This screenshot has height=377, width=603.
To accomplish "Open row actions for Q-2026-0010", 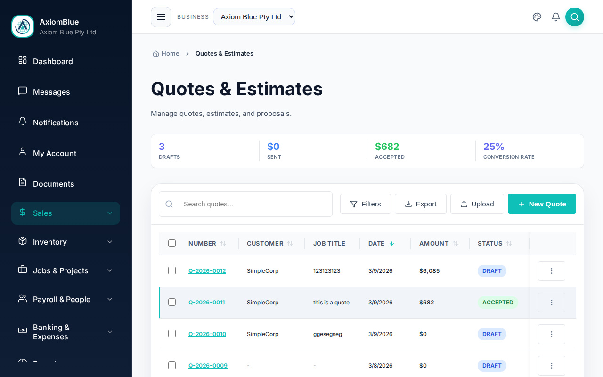I will (x=552, y=334).
